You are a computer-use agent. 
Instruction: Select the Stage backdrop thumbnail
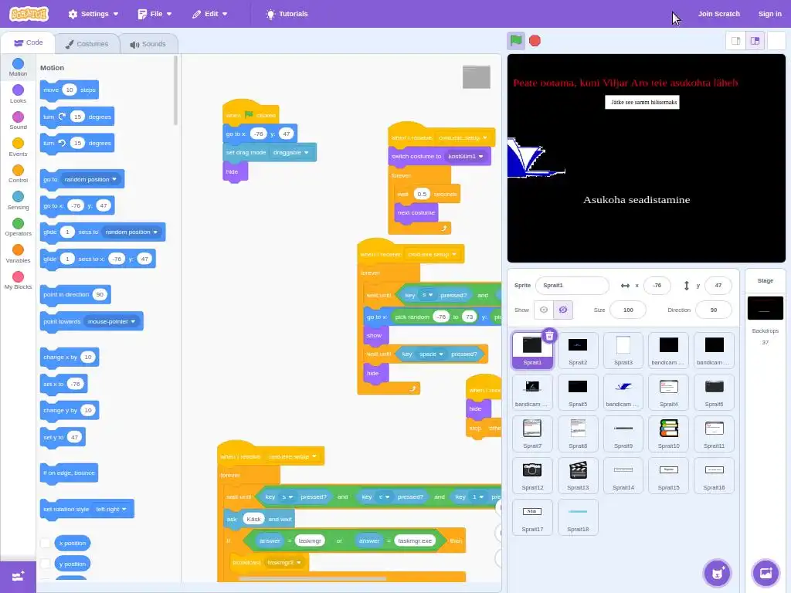coord(765,308)
